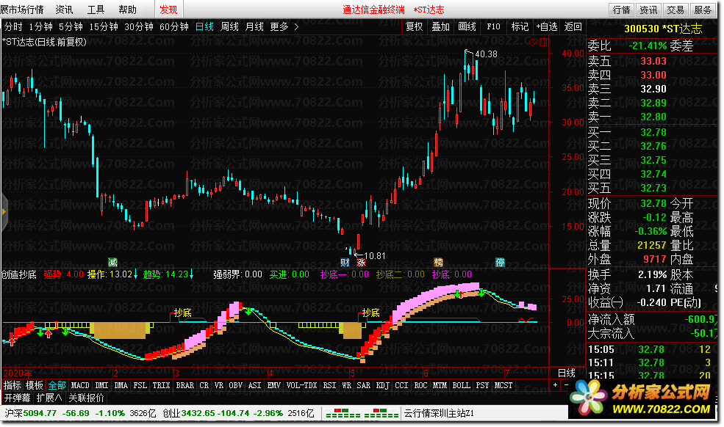724x427 pixels.
Task: Click the 服务 button at top right
Action: pyautogui.click(x=703, y=10)
